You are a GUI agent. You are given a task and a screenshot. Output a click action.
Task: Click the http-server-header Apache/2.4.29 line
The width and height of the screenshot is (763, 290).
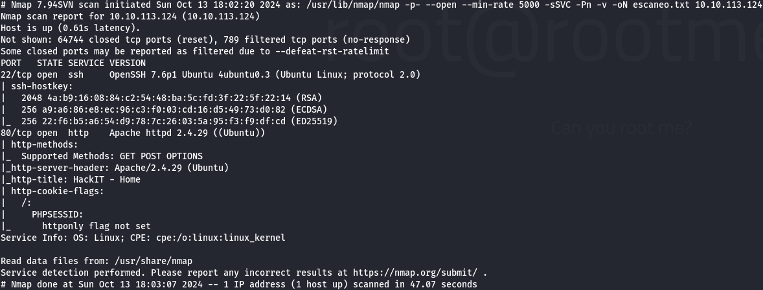tap(117, 168)
